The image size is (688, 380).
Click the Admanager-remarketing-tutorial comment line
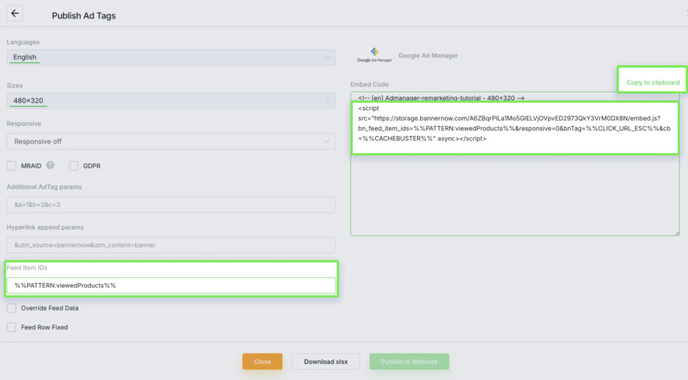(x=441, y=98)
